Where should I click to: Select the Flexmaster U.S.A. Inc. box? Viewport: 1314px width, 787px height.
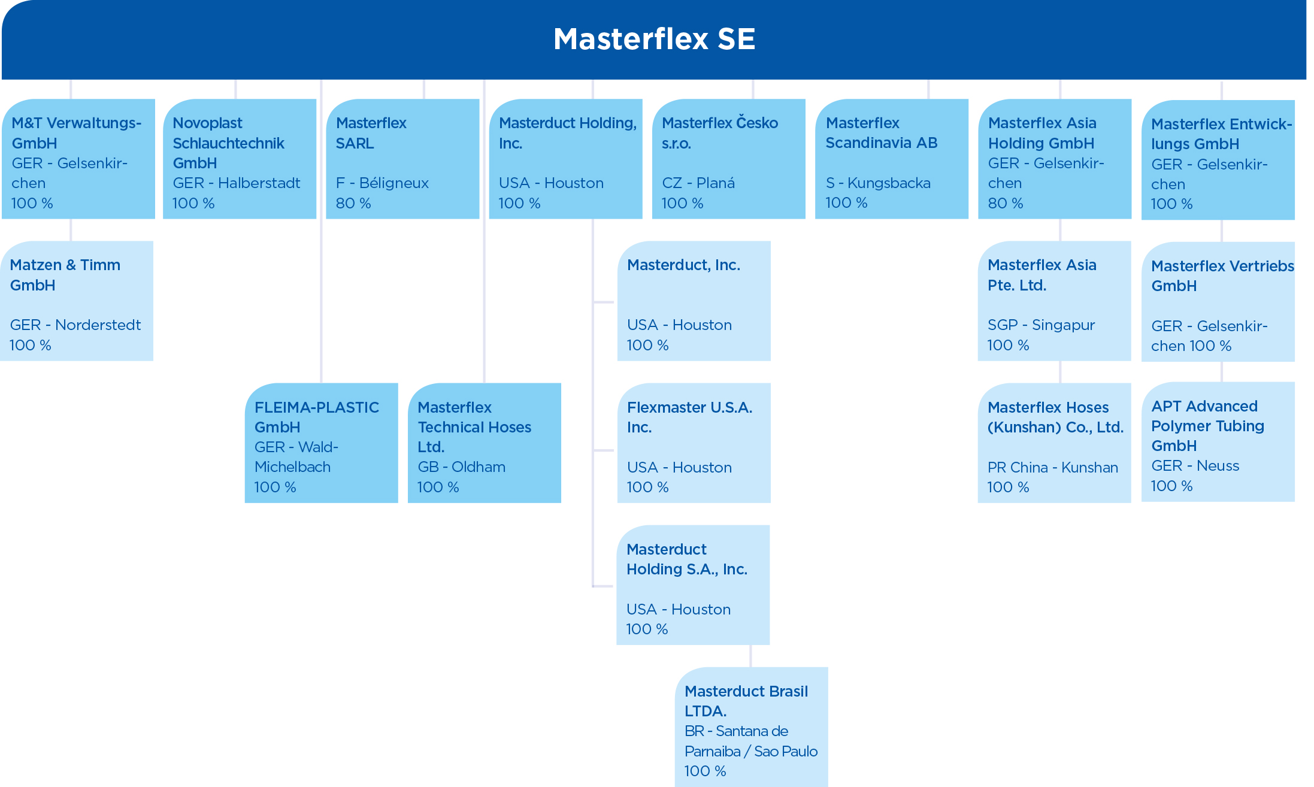[x=694, y=443]
